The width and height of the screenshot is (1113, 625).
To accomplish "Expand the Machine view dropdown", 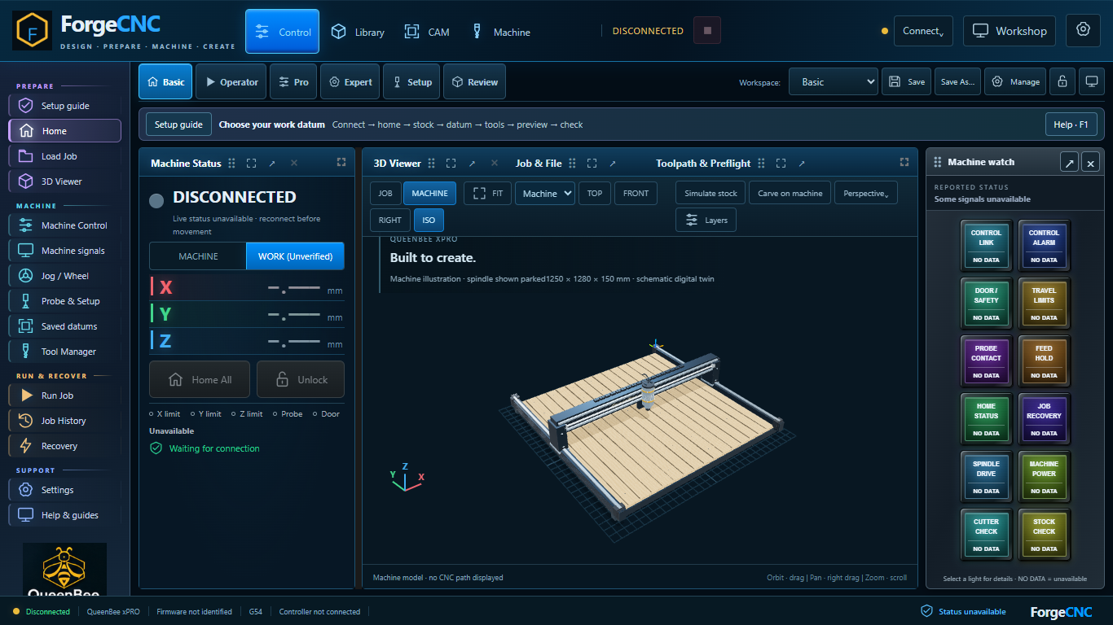I will 544,193.
